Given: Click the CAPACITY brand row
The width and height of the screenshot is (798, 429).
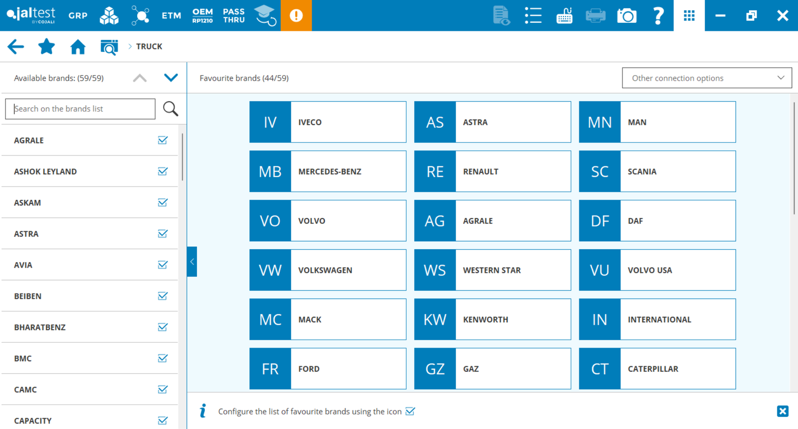Looking at the screenshot, I should tap(90, 418).
